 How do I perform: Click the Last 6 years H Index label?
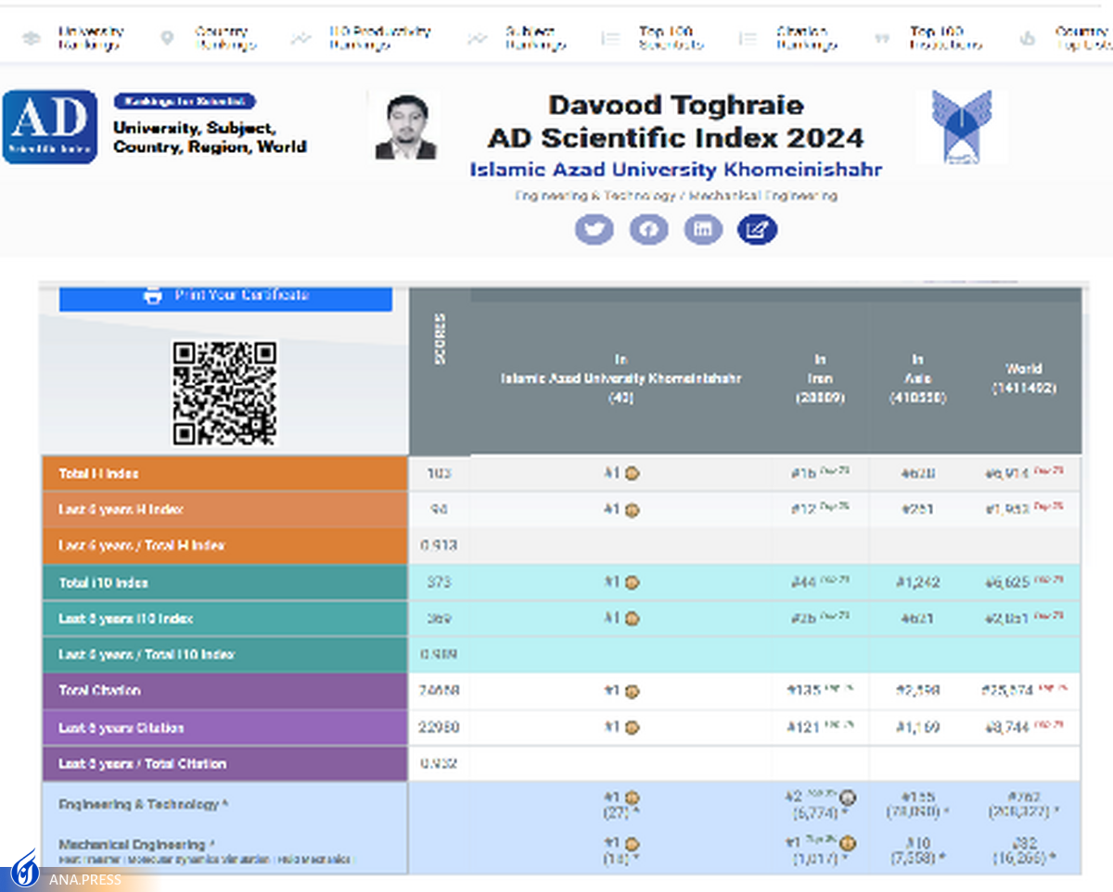click(122, 510)
